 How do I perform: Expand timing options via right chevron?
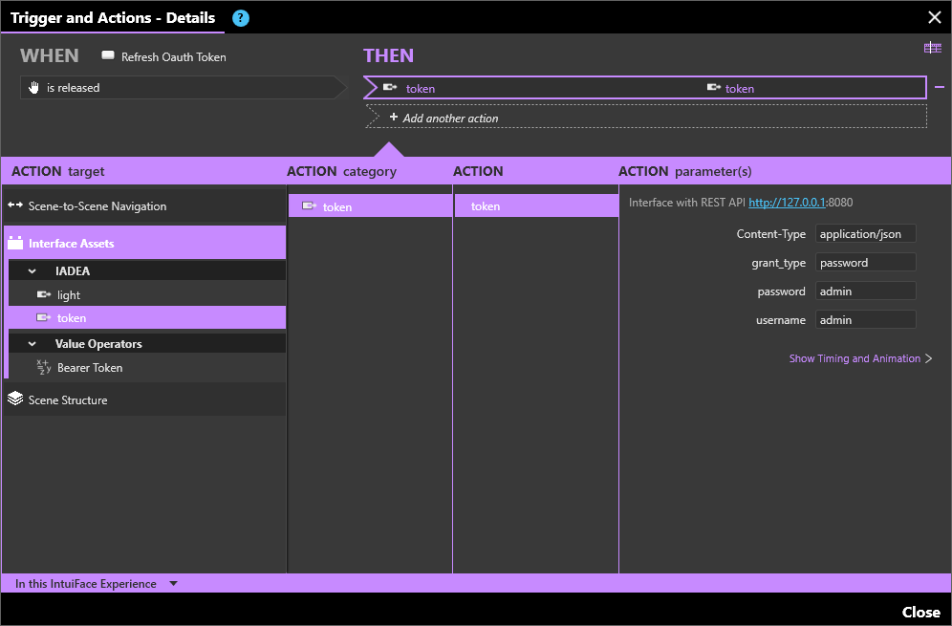(928, 358)
